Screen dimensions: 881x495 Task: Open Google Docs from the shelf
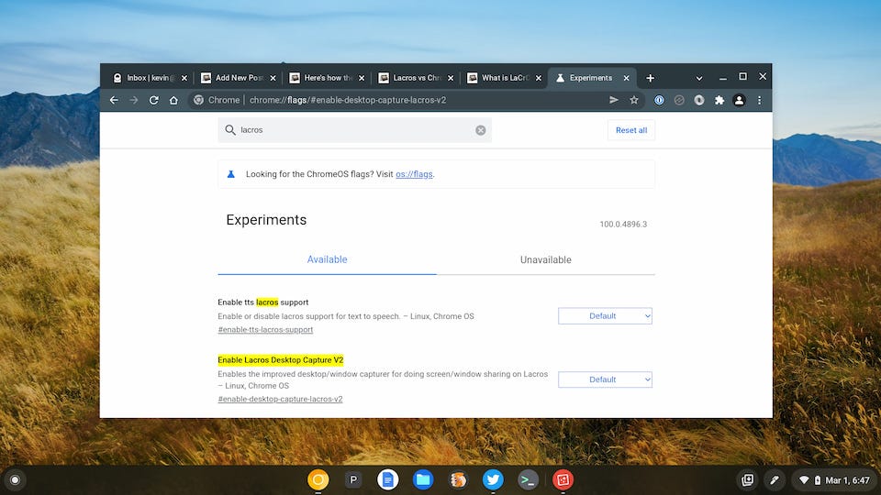tap(387, 479)
